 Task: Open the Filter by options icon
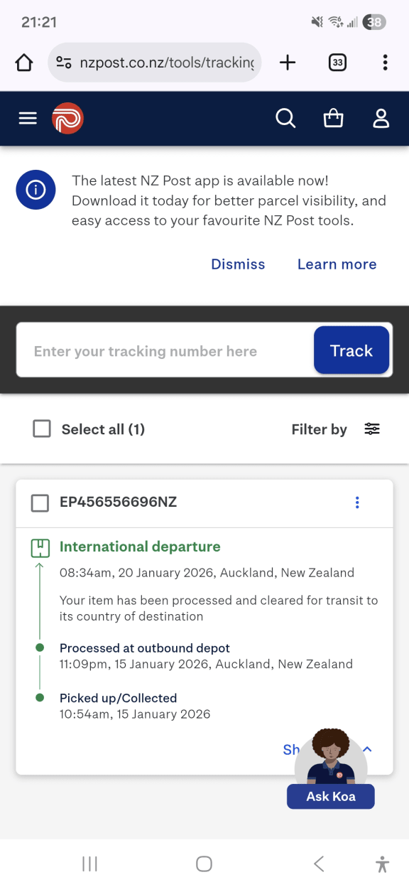click(372, 429)
